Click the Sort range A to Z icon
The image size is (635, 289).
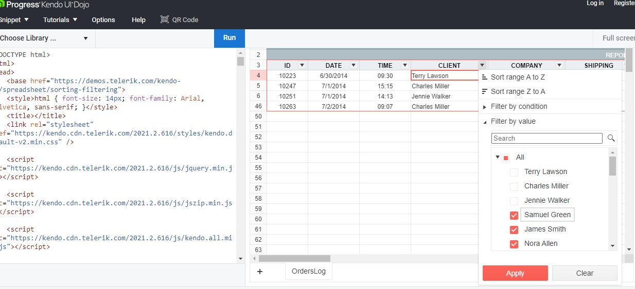point(485,77)
